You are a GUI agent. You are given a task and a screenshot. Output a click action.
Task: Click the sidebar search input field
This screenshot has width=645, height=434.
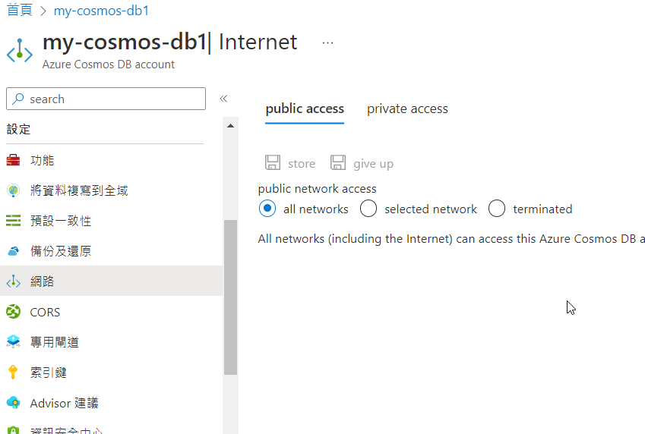click(x=106, y=99)
